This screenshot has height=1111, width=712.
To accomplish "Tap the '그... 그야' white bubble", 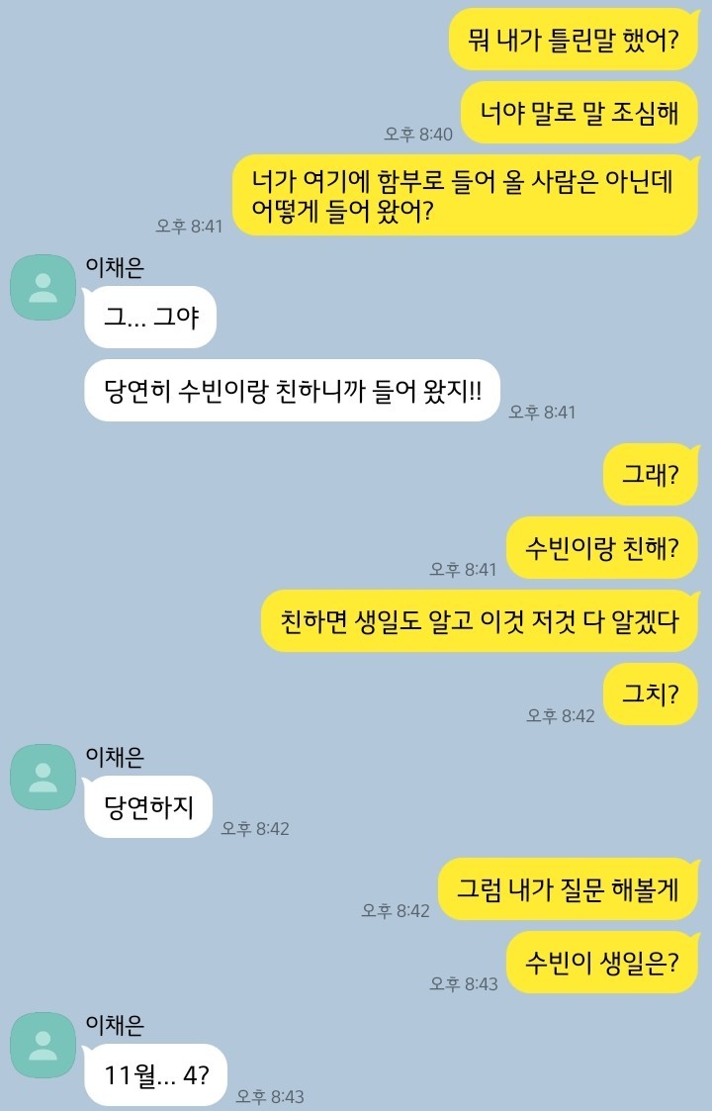I will coord(149,317).
